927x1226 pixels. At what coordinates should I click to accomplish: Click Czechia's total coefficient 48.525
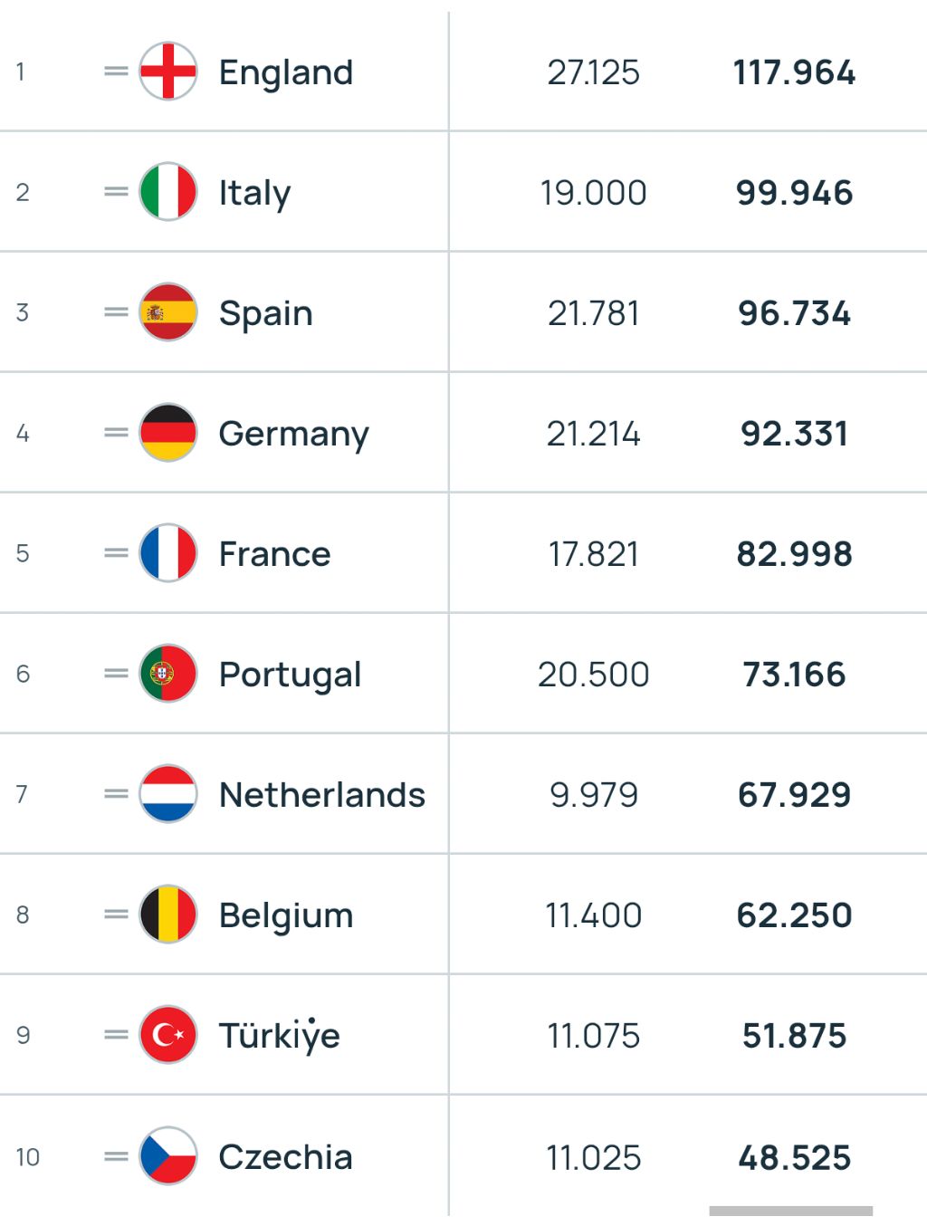pos(795,1157)
